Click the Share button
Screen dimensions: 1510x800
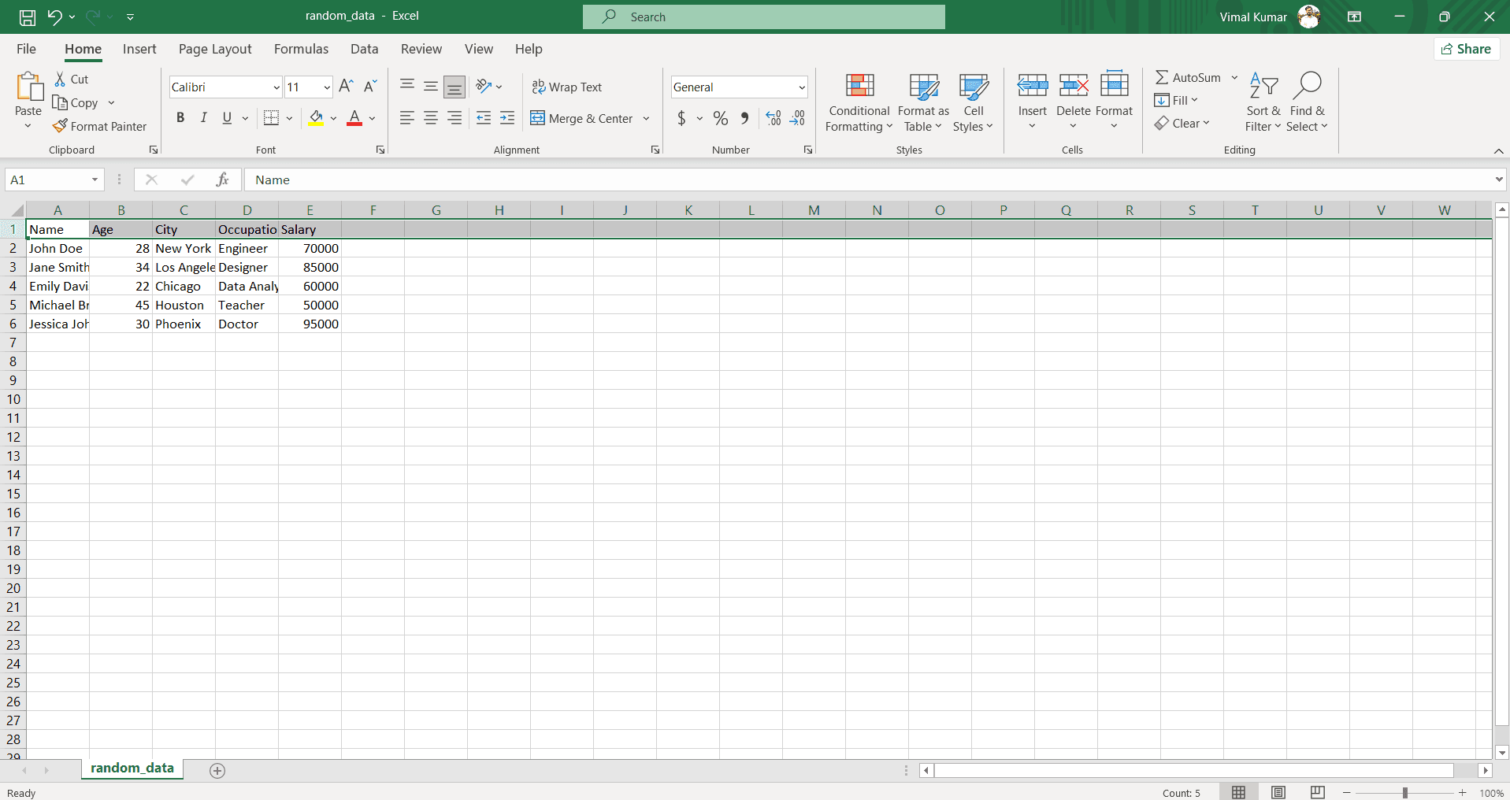tap(1466, 49)
